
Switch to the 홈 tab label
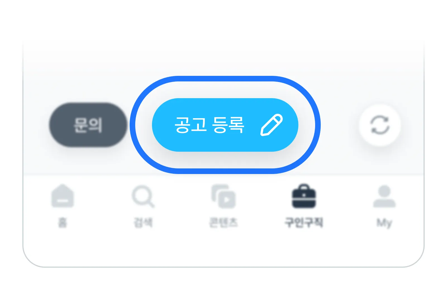[x=63, y=223]
